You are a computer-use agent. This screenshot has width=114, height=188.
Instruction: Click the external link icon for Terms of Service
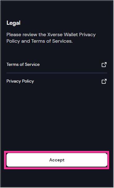[104, 65]
